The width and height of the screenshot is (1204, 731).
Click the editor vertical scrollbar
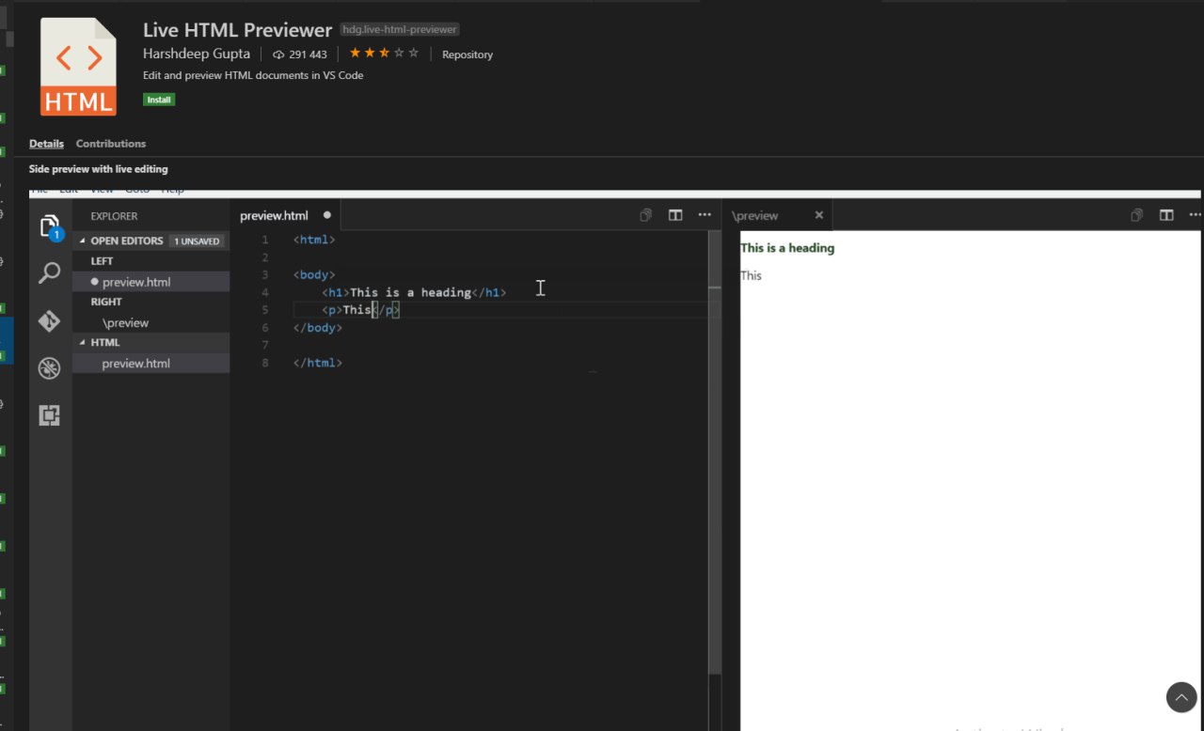pyautogui.click(x=715, y=451)
